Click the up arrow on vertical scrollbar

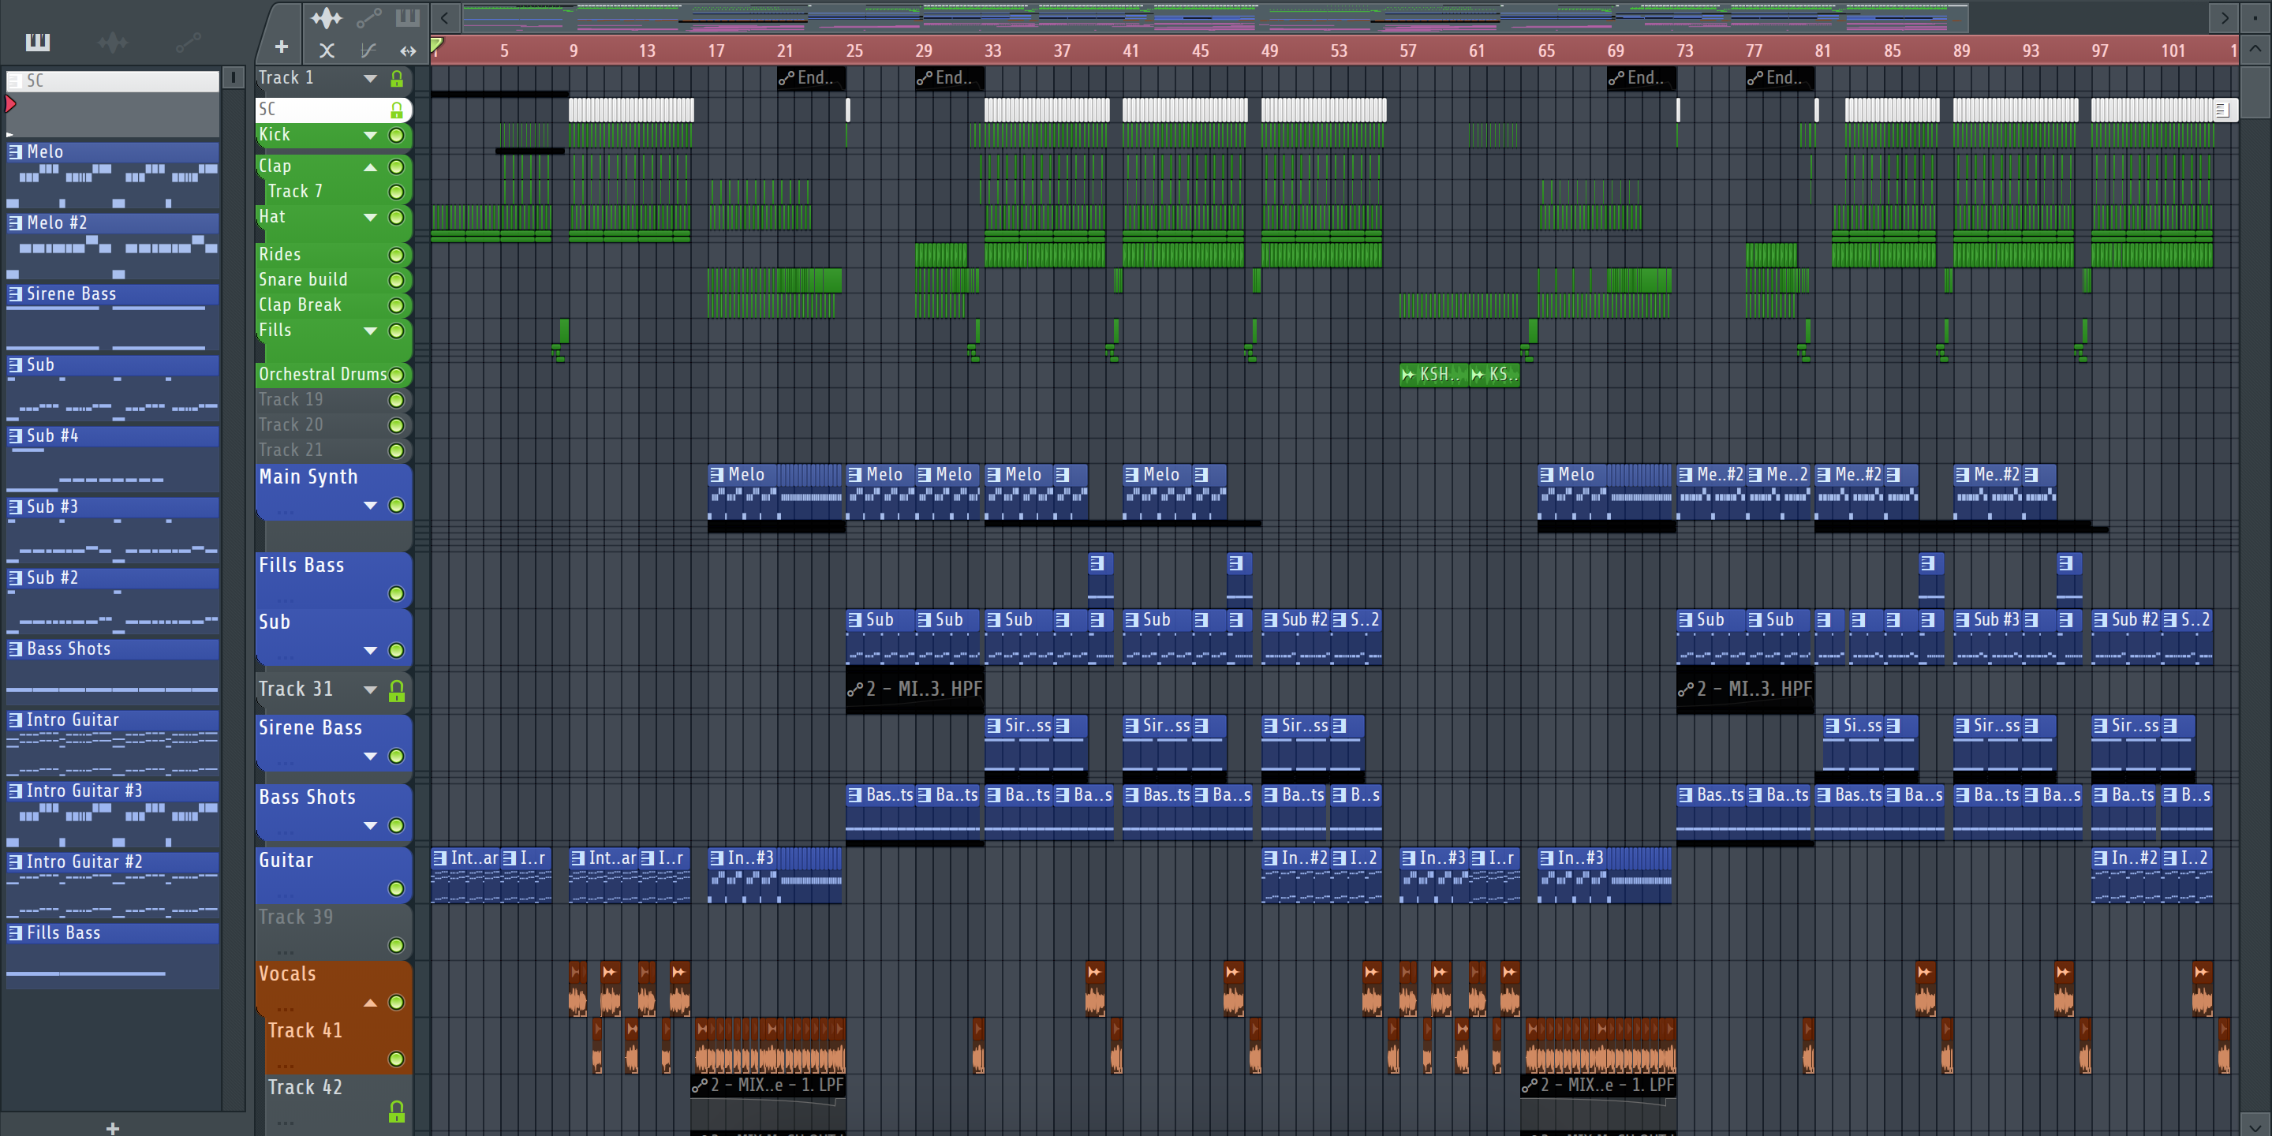(x=2255, y=50)
